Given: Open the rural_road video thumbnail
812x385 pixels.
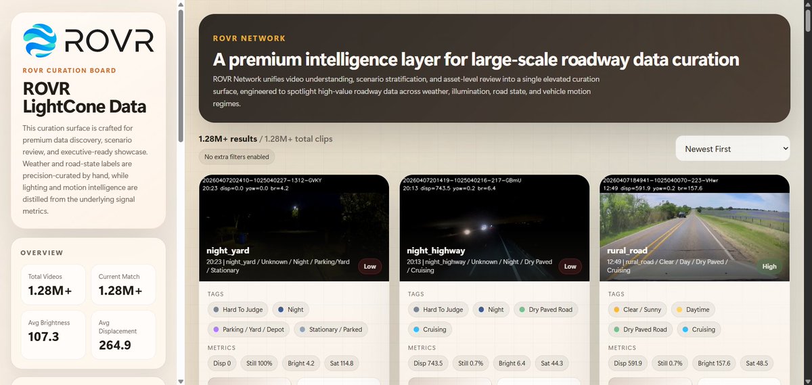Looking at the screenshot, I should click(694, 228).
